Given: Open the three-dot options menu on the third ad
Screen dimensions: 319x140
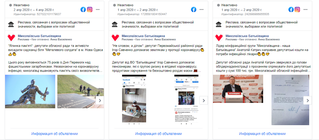Looking at the screenshot, I should 305,9.
